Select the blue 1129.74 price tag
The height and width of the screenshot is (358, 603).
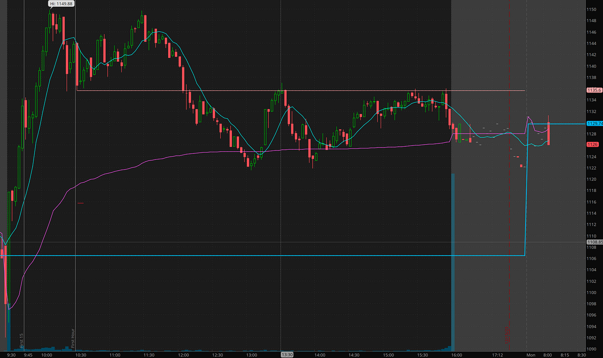coord(594,124)
